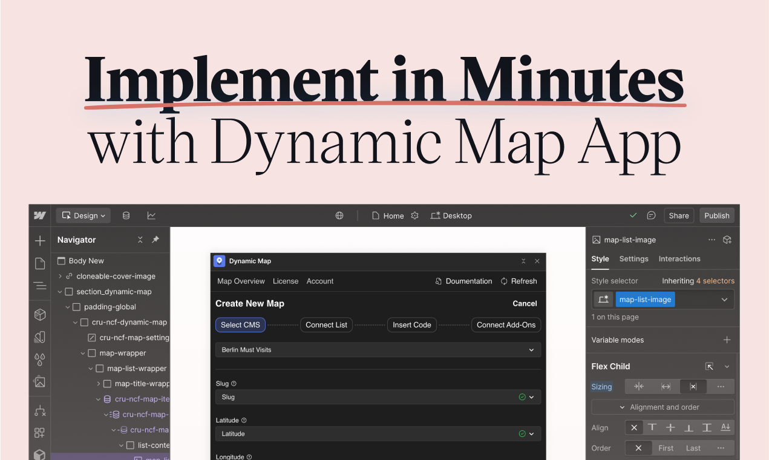
Task: Set Align self to center
Action: tap(670, 427)
